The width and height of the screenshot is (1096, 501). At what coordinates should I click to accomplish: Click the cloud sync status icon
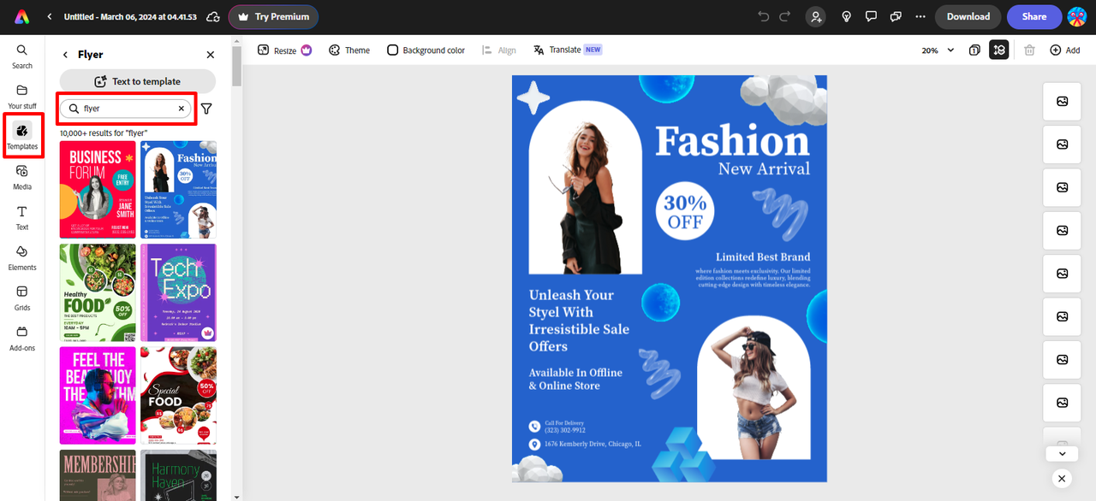coord(213,17)
